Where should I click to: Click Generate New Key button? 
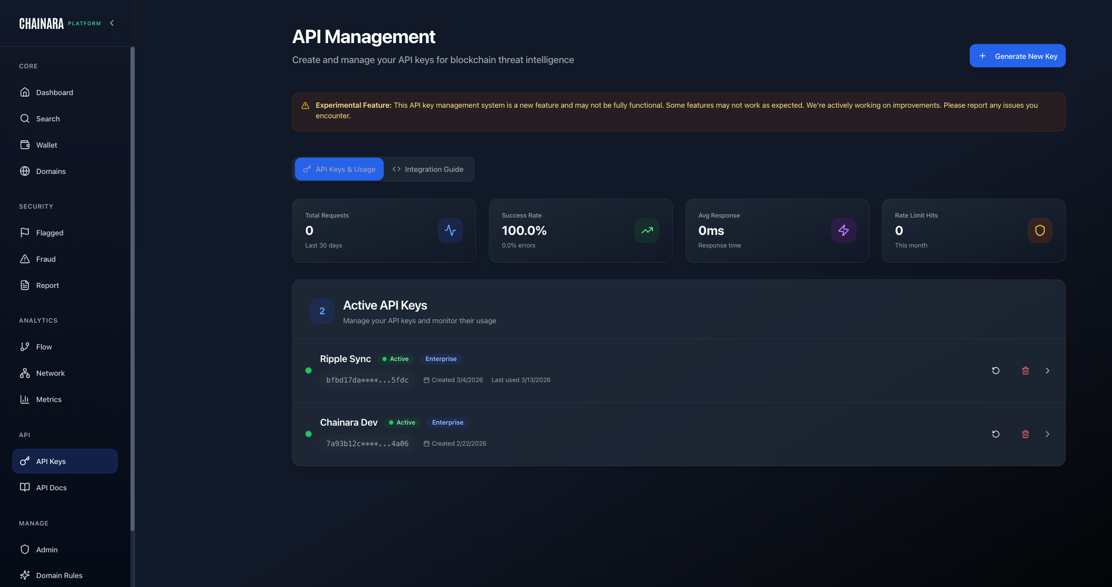(x=1017, y=56)
